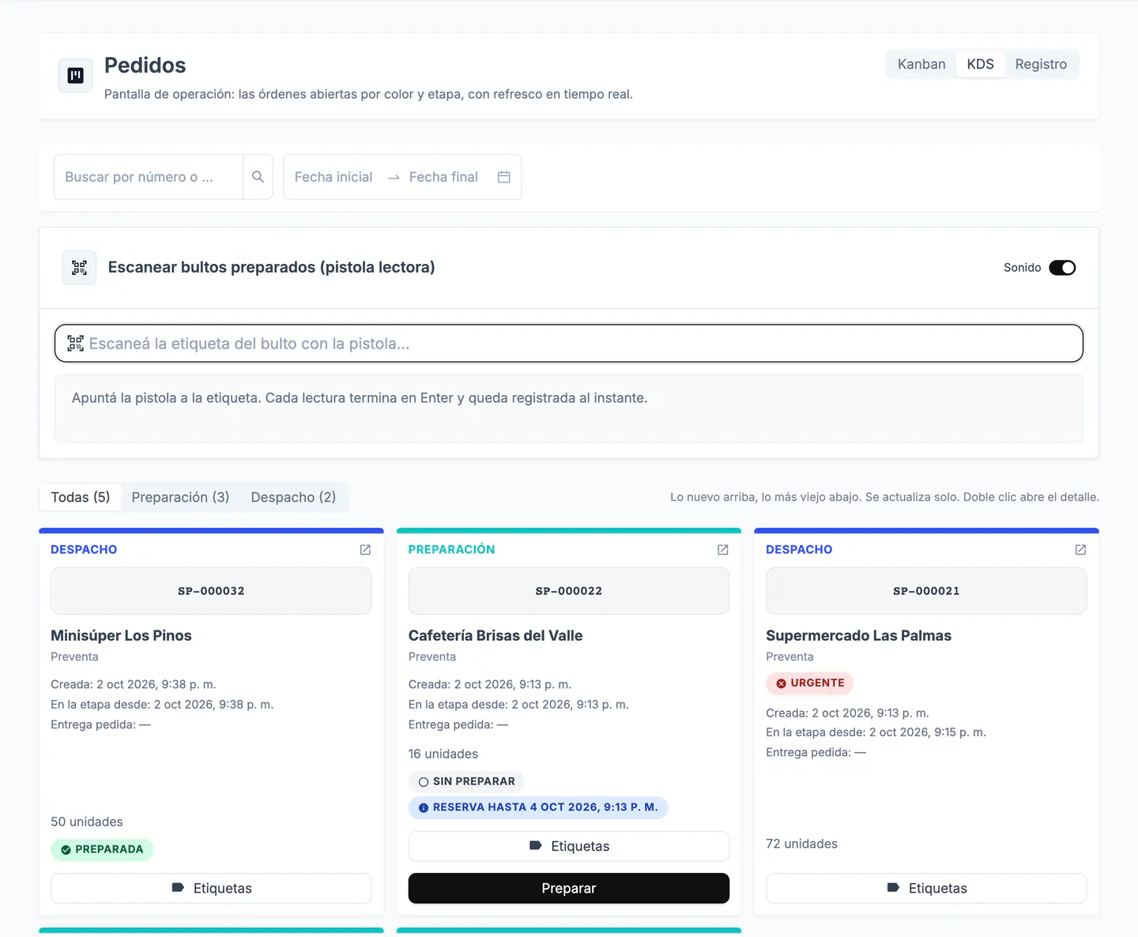Image resolution: width=1138 pixels, height=937 pixels.
Task: Open the Fecha inicial date picker
Action: tap(333, 177)
